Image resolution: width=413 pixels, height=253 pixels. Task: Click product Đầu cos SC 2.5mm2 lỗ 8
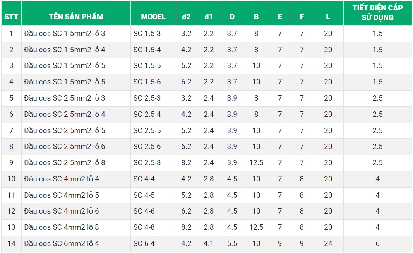[x=64, y=163]
